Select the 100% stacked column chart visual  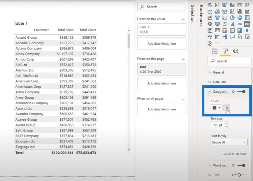tap(247, 5)
